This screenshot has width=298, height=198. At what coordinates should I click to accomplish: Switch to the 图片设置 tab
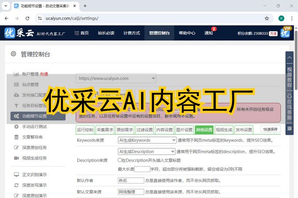(184, 130)
